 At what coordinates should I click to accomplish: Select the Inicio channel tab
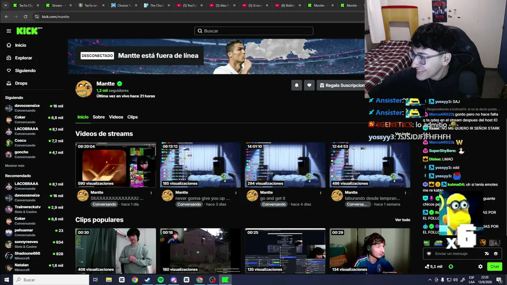83,117
